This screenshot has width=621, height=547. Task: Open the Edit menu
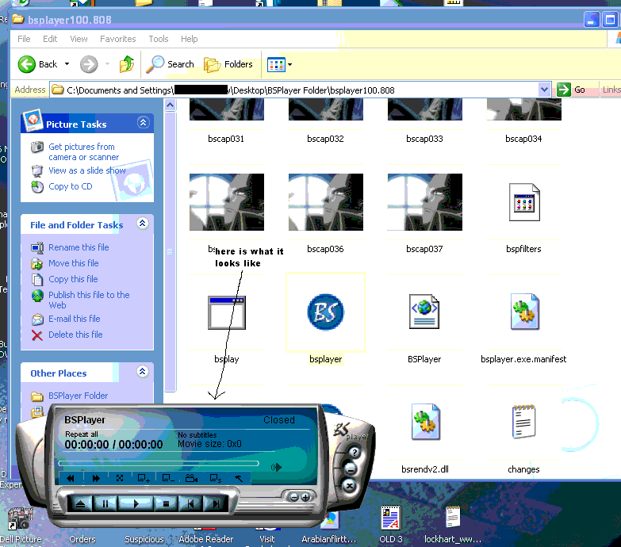[50, 39]
